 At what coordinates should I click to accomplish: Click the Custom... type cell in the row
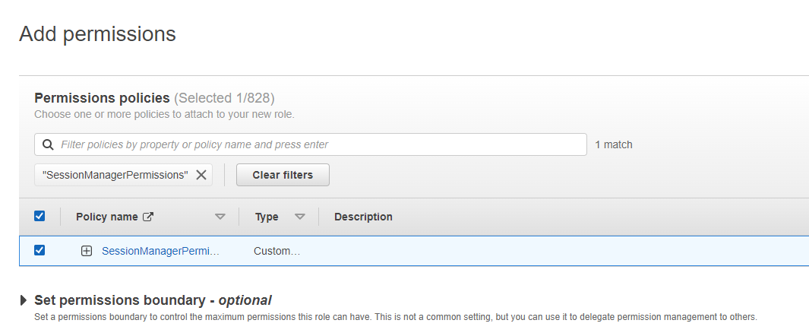(277, 251)
